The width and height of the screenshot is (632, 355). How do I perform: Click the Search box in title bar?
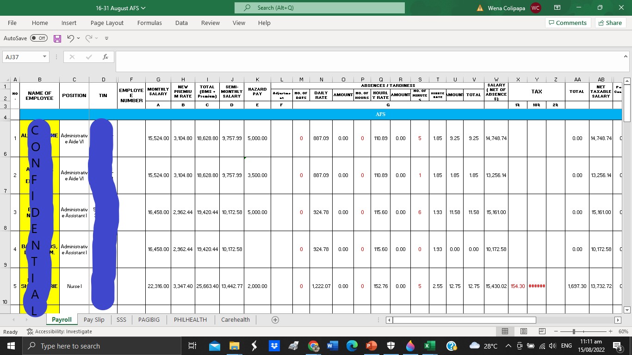[x=320, y=8]
